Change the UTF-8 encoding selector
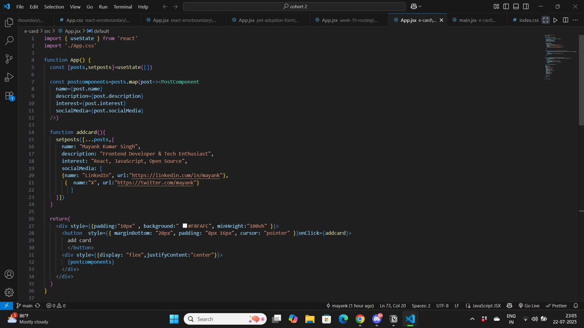Screen dimensions: 584x328 pyautogui.click(x=442, y=306)
